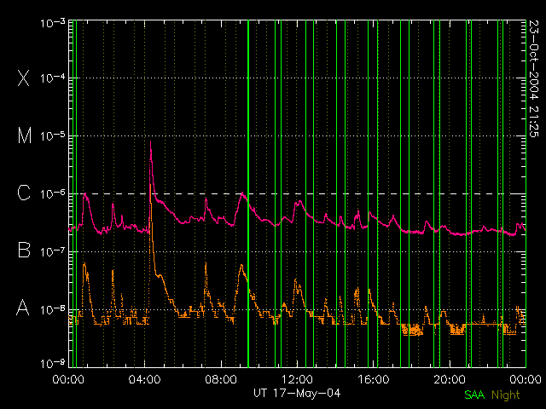Click the 10-6 y-axis tick label
The image size is (546, 409).
[53, 193]
